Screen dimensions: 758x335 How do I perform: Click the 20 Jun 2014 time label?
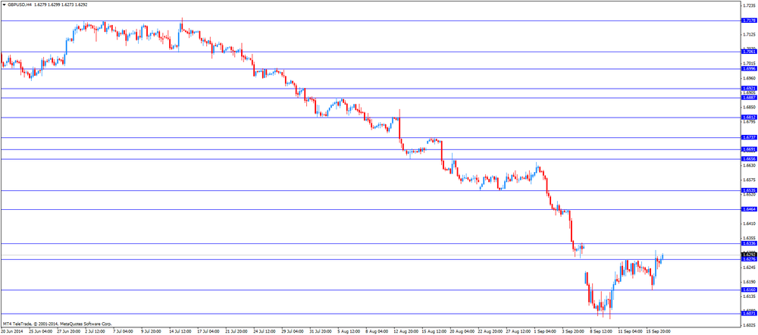click(11, 332)
